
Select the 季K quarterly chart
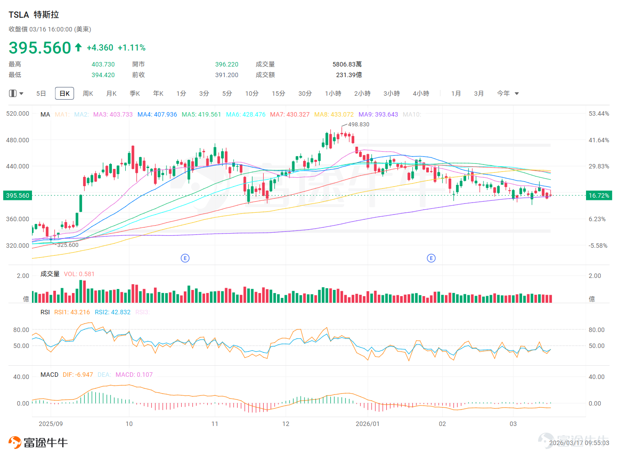tap(135, 94)
